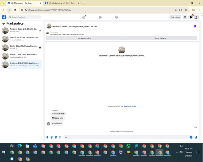Open the Sonya 2 Bed conversation

point(22,56)
